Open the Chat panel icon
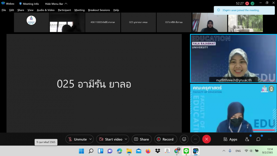Viewport: 277px width, 156px height. [x=258, y=139]
